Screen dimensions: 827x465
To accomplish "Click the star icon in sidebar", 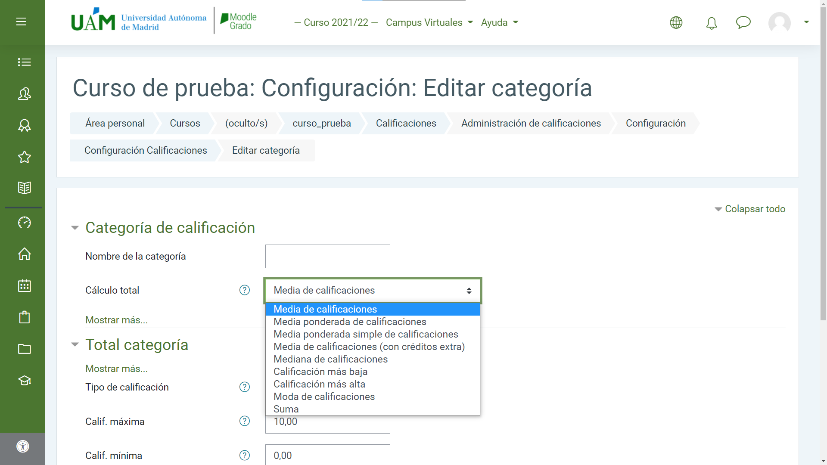I will coord(24,157).
